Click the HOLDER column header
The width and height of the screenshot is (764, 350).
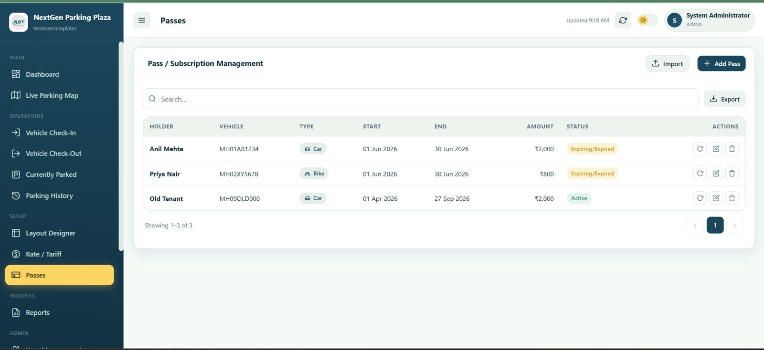(x=161, y=126)
